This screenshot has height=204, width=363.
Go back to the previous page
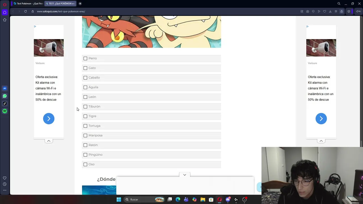tap(13, 11)
